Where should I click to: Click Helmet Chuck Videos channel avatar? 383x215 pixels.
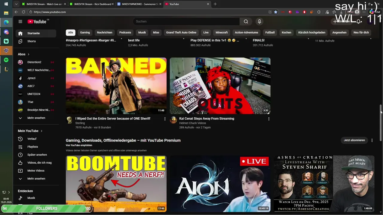coord(173,120)
